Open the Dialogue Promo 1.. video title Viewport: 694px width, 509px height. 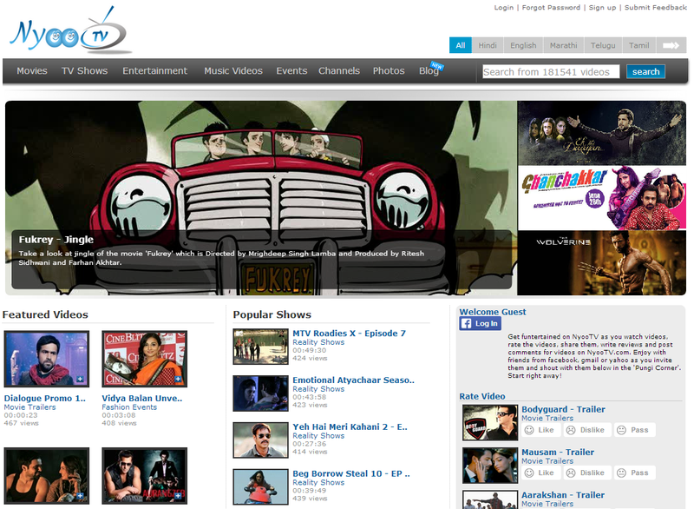[x=45, y=398]
